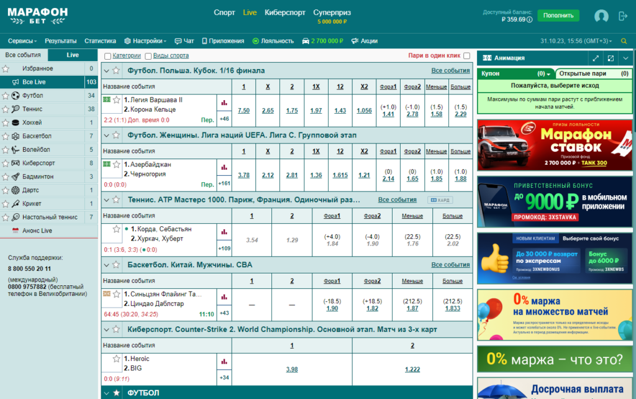Click the football icon in sidebar
Viewport: 636px width, 399px height.
[x=16, y=95]
